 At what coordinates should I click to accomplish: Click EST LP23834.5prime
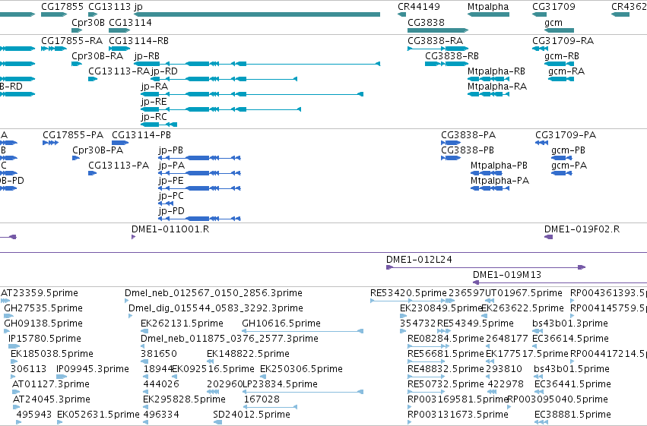(x=303, y=392)
